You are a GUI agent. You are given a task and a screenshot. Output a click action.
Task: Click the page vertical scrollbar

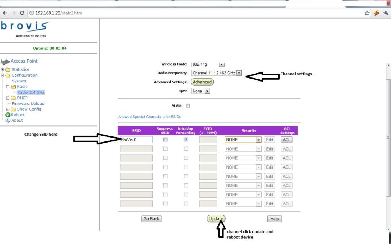coord(388,137)
